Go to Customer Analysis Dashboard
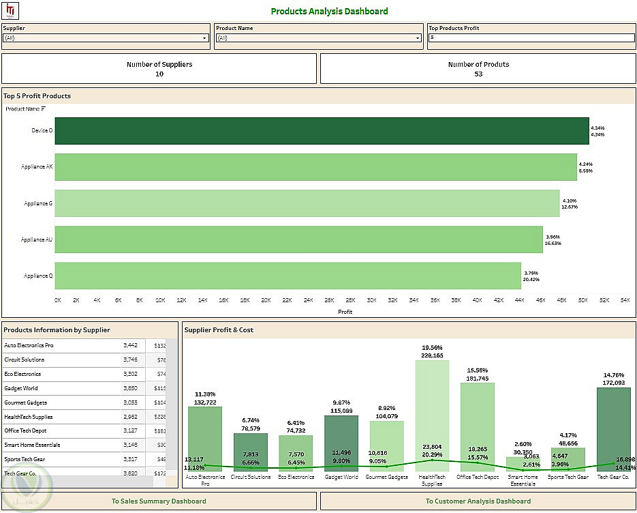This screenshot has width=637, height=513. click(478, 501)
